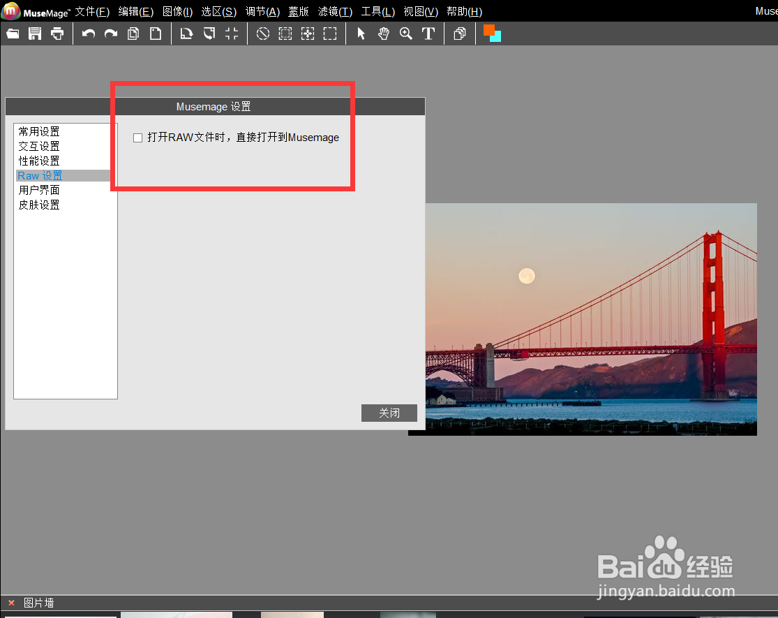Open the 文件(F) menu
This screenshot has height=618, width=778.
pos(92,11)
